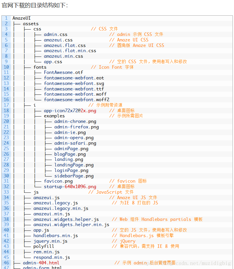Select amazeui.css file name

click(58, 40)
